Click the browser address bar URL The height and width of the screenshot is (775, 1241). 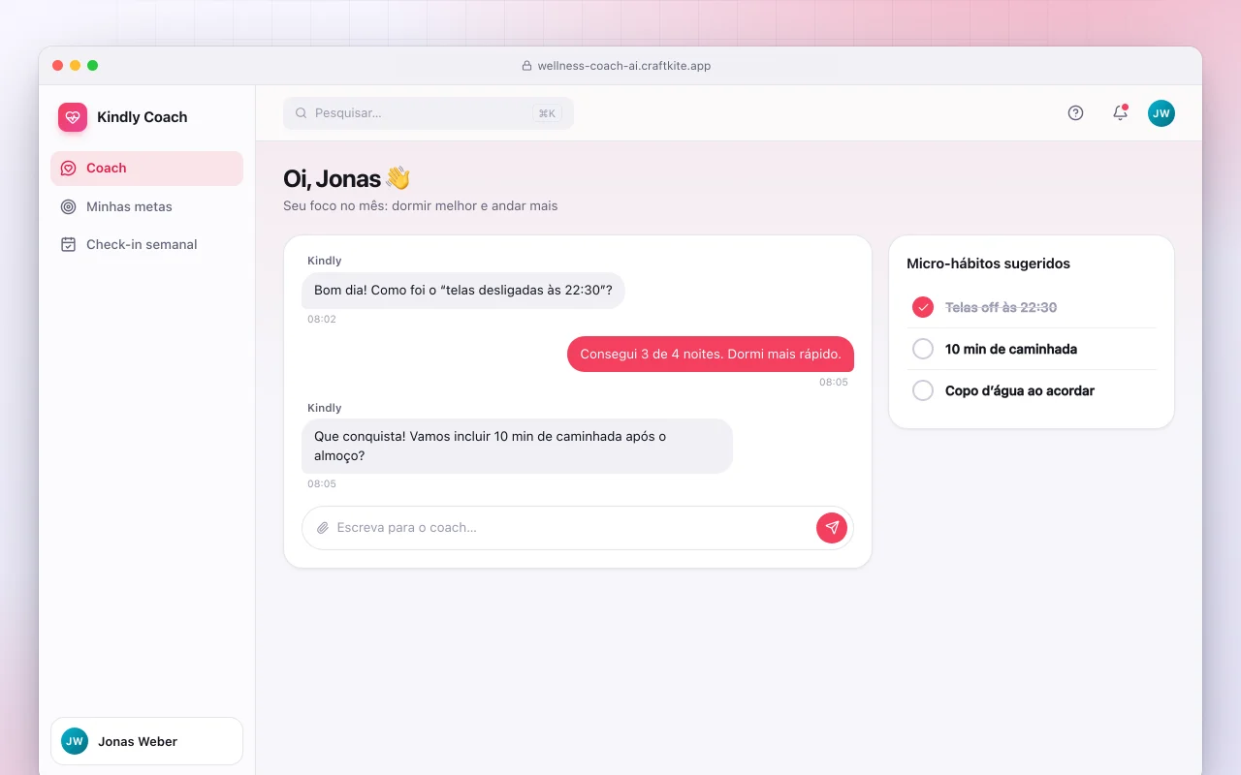coord(623,66)
